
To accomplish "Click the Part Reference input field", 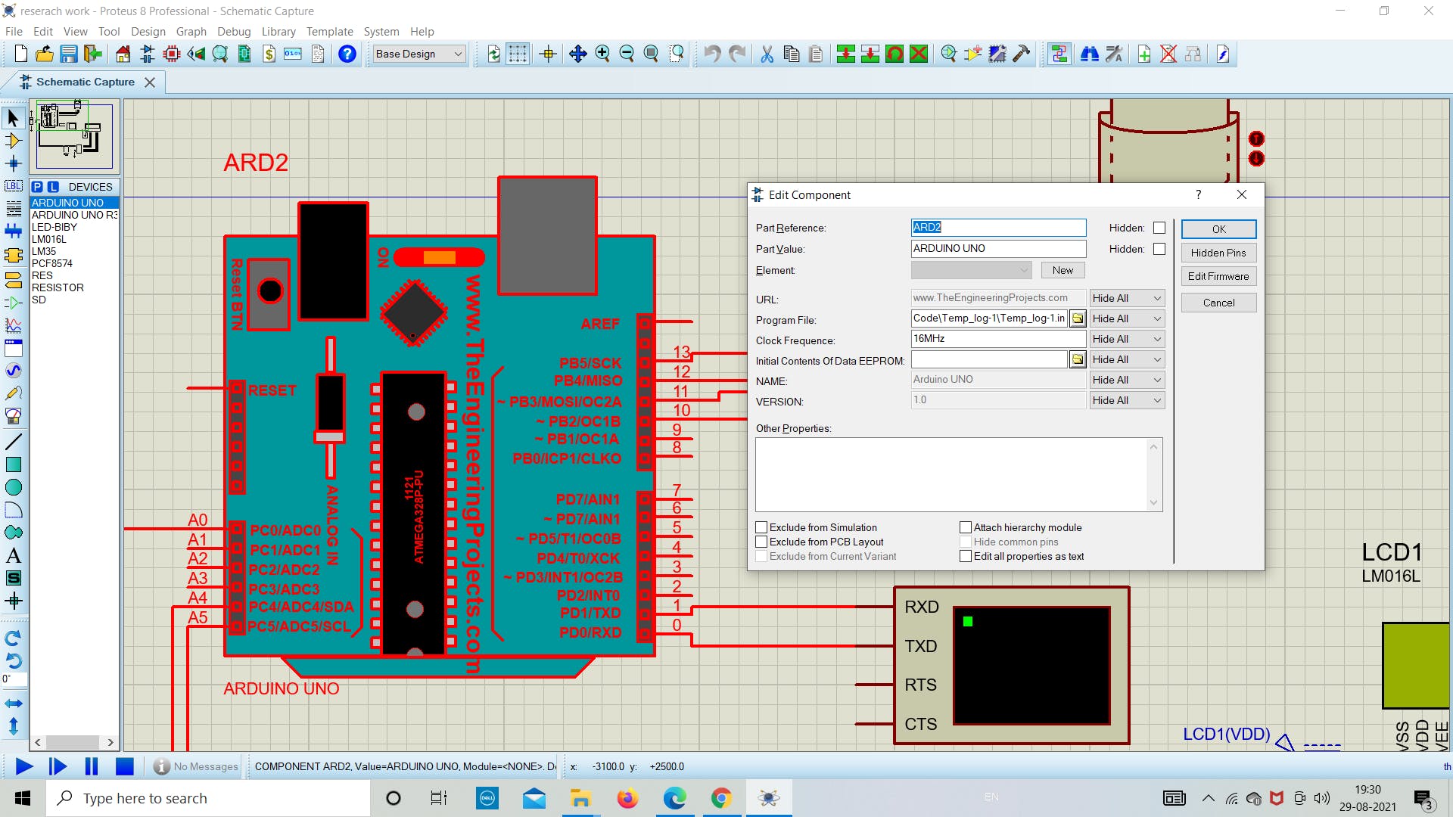I will tap(998, 227).
